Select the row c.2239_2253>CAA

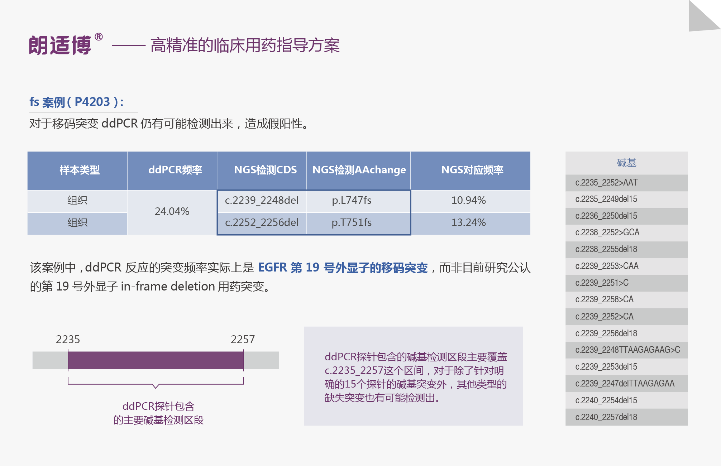626,266
